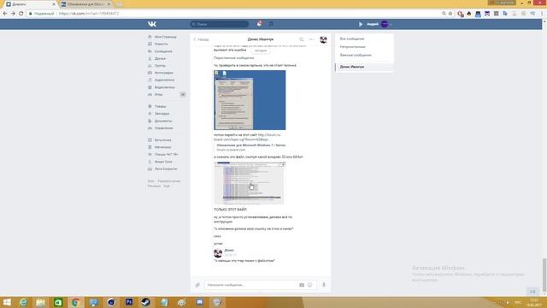
Task: Click the browser forward arrow
Action: coord(13,14)
